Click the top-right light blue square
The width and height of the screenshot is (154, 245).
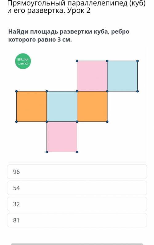122,76
